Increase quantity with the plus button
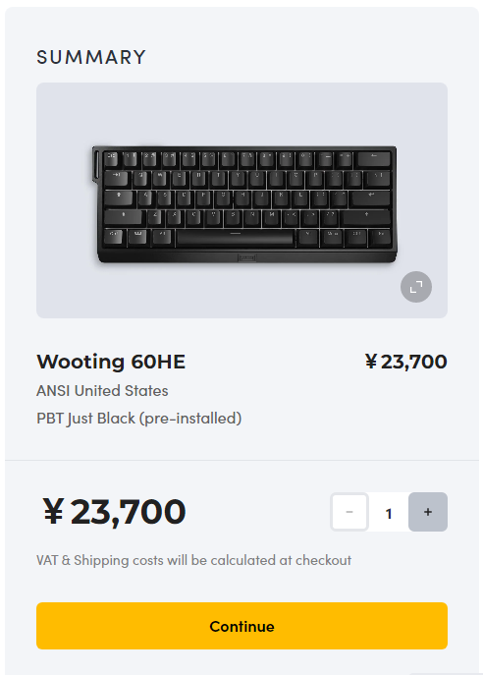 point(428,512)
